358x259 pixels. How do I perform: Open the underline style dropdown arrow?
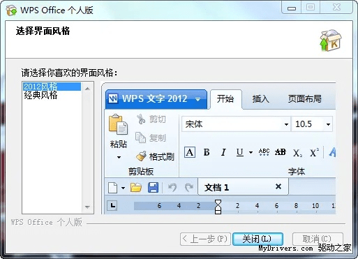point(251,153)
